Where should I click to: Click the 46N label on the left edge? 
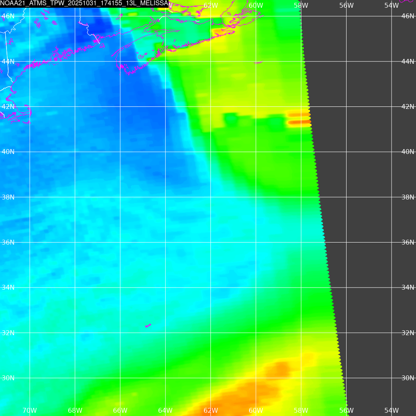(8, 16)
